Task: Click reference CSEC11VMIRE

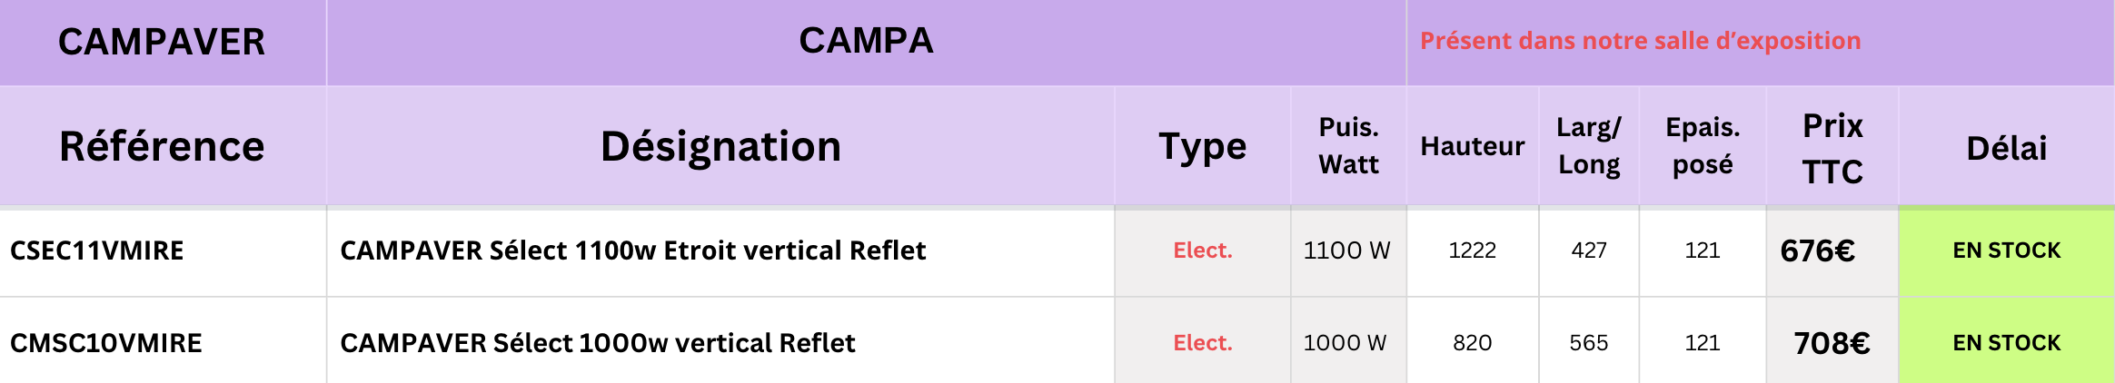Action: [97, 250]
